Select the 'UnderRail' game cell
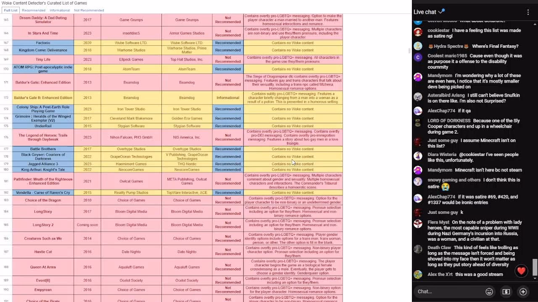The height and width of the screenshot is (302, 538). point(43,126)
